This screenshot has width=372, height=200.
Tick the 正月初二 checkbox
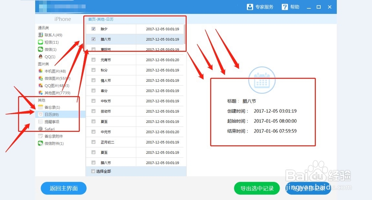(x=93, y=142)
